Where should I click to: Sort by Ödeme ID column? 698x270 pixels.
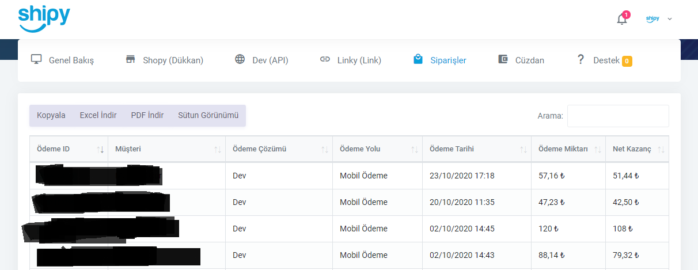point(69,149)
